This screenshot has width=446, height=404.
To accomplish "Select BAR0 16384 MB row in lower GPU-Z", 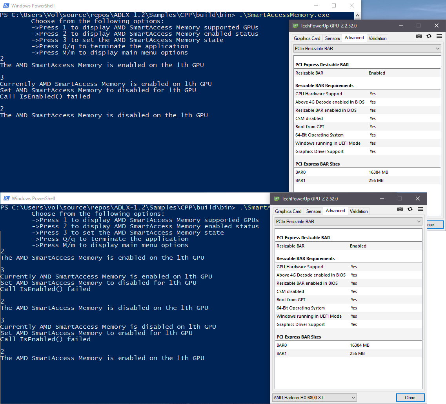I will [x=348, y=345].
